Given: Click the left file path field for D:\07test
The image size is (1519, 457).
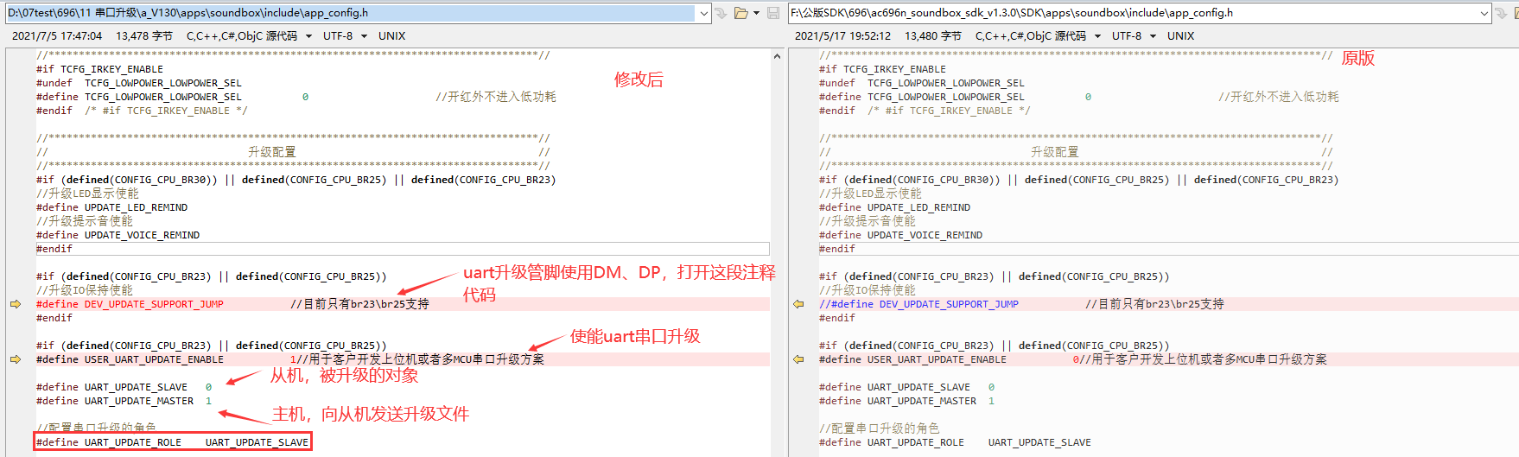Looking at the screenshot, I should pos(351,13).
